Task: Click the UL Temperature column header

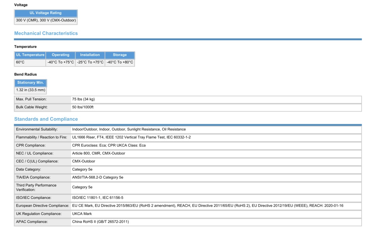Action: [30, 55]
